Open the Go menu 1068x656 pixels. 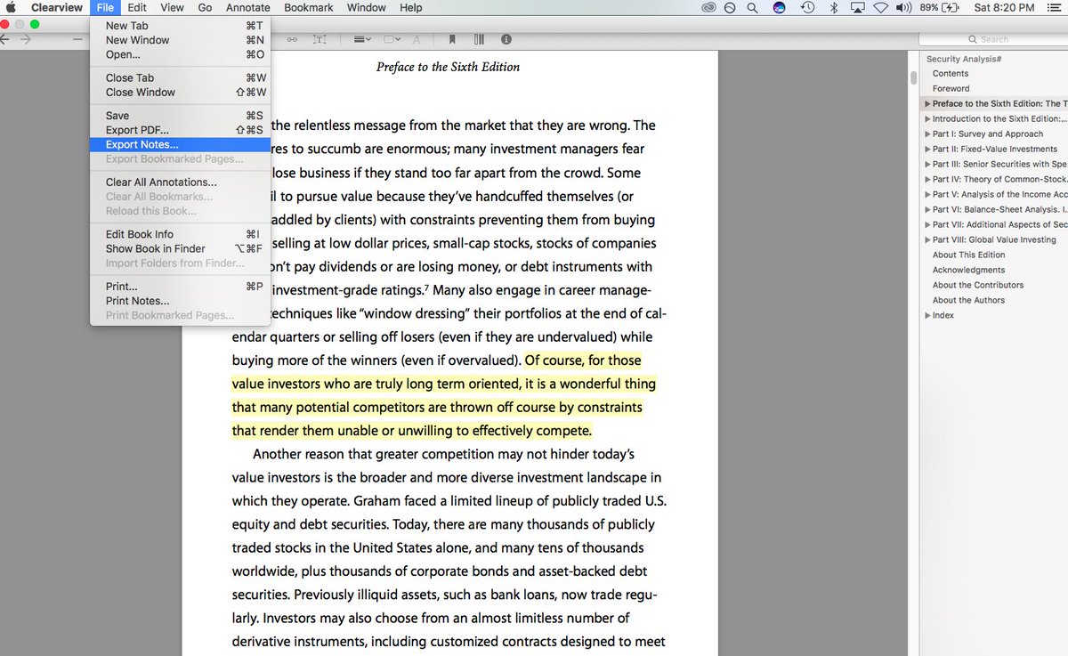pos(205,7)
